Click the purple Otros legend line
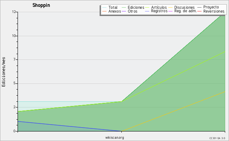This screenshot has width=229, height=141. click(124, 11)
